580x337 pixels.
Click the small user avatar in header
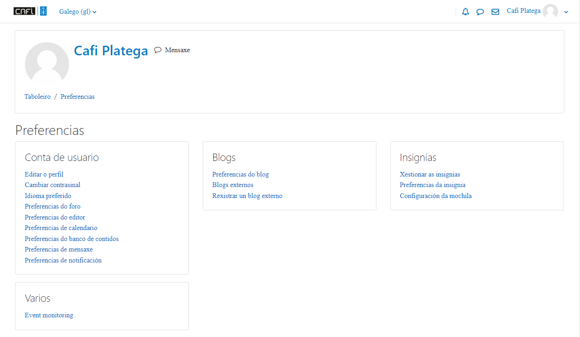[550, 11]
